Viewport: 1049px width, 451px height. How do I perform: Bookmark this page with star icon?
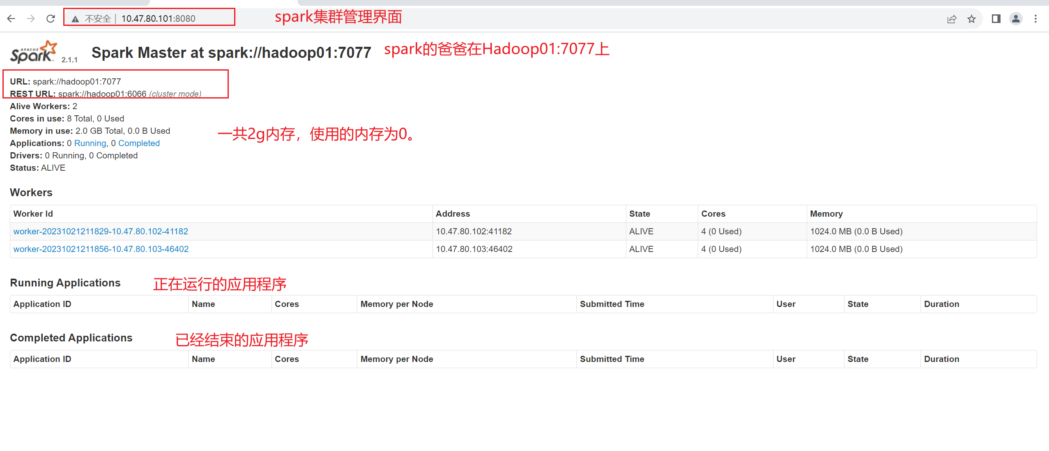click(971, 19)
